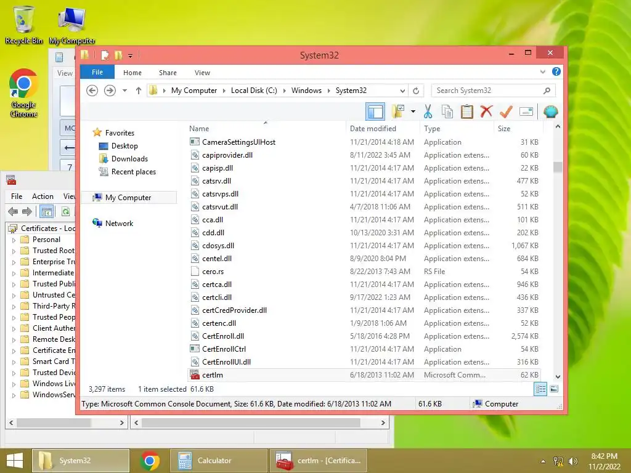Switch to Calculator on the taskbar

point(219,461)
